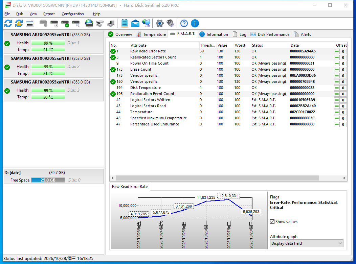The width and height of the screenshot is (356, 264).
Task: Click the disk icon with clock
Action: (x=54, y=23)
